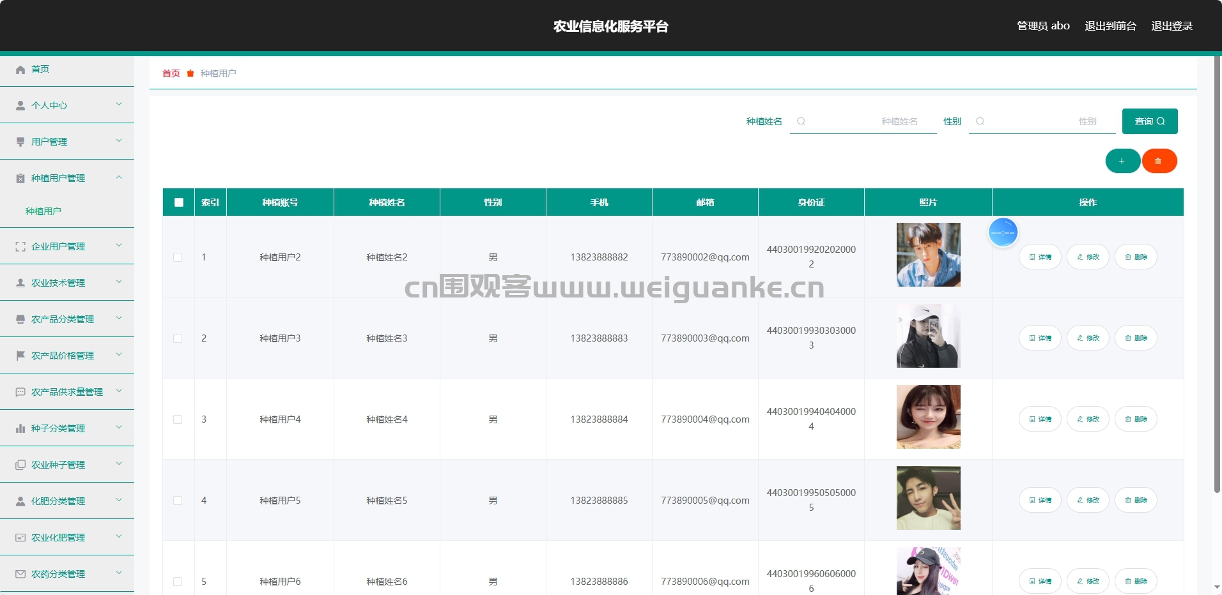
Task: Click the 农业技术管理 sidebar icon
Action: click(20, 283)
